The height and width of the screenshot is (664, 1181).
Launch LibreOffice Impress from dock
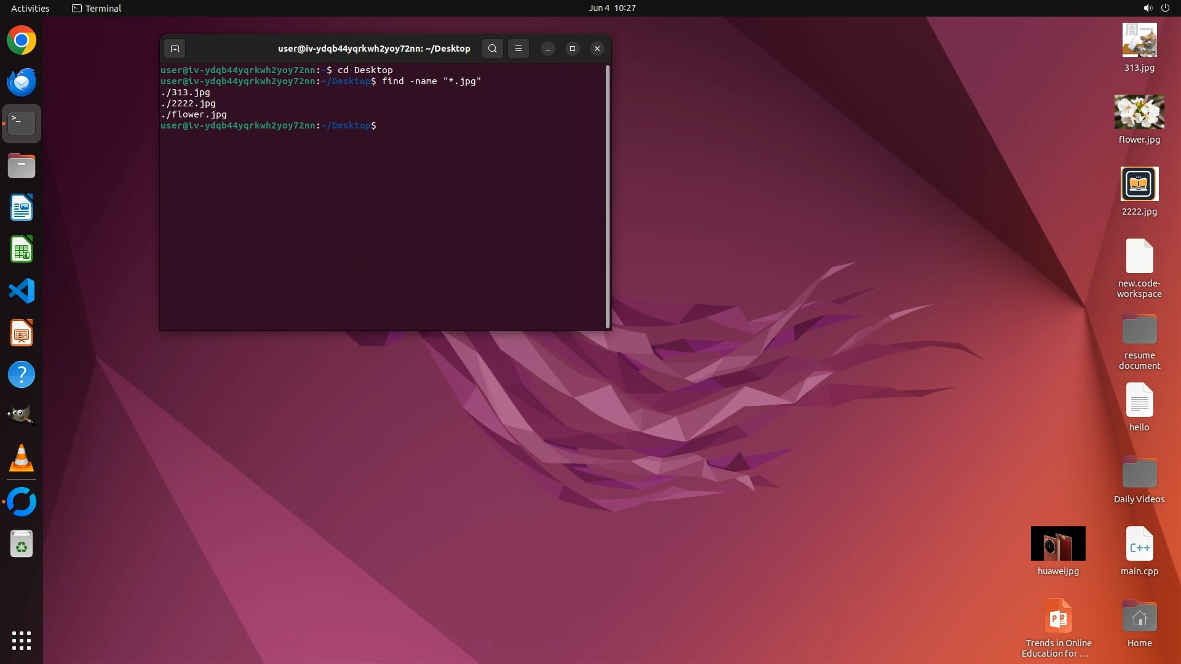click(22, 333)
